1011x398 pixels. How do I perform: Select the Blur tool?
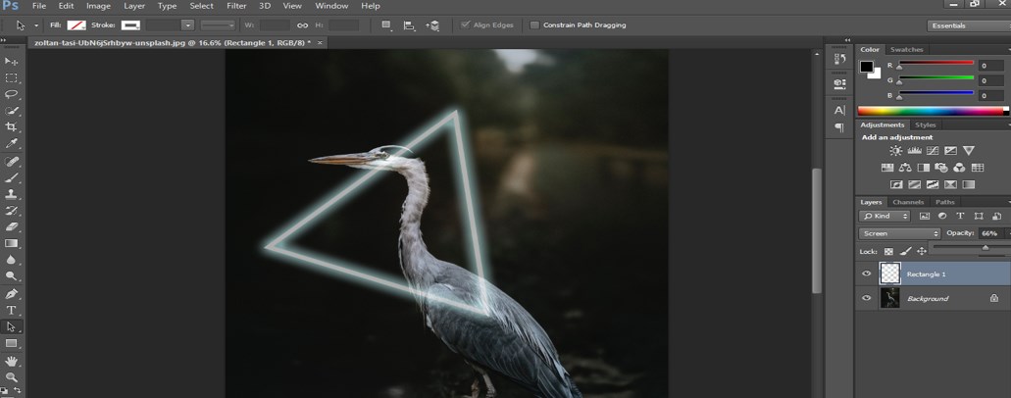(11, 260)
